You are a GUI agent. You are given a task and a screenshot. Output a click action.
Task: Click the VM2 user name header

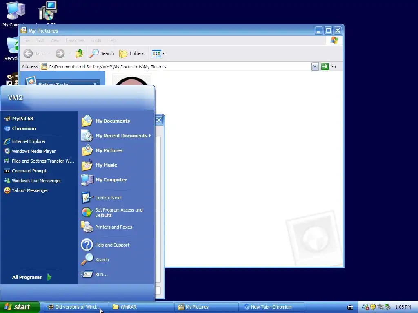[x=16, y=98]
